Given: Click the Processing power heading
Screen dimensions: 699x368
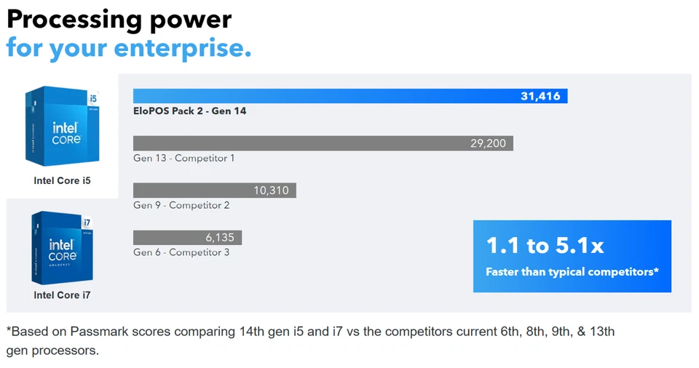Looking at the screenshot, I should [119, 19].
